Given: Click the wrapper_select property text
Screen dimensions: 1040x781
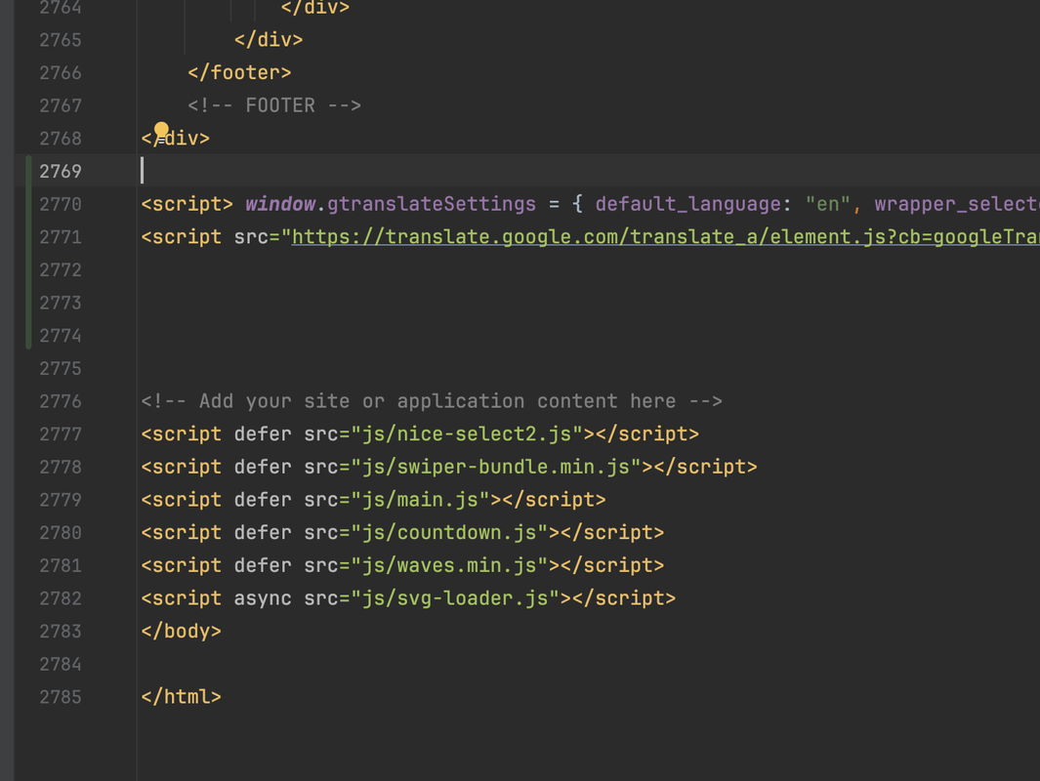Looking at the screenshot, I should (957, 203).
